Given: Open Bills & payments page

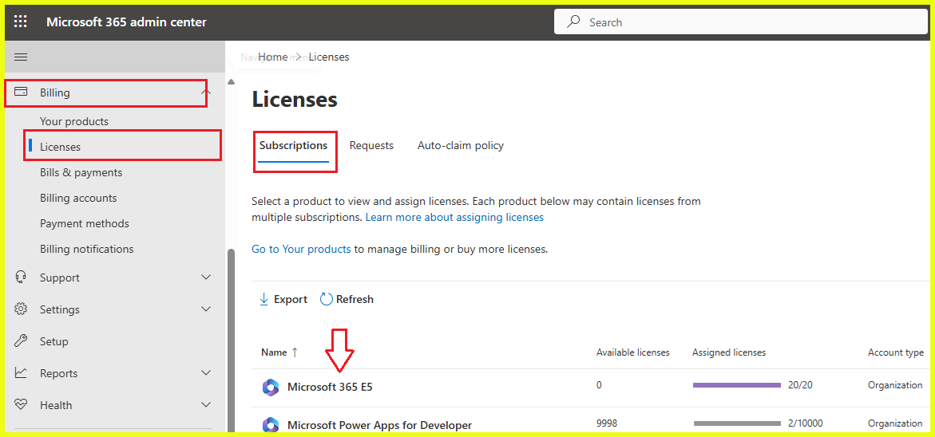Looking at the screenshot, I should (81, 172).
